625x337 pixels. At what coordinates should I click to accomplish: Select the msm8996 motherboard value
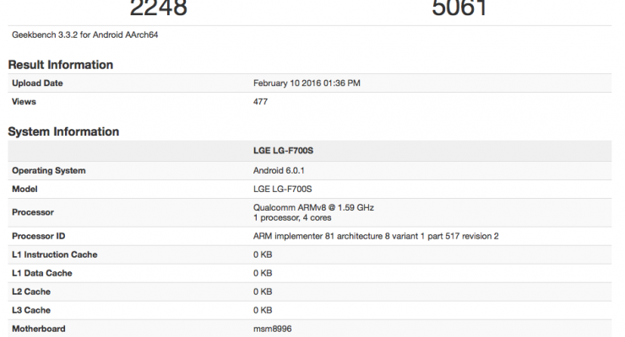[274, 329]
